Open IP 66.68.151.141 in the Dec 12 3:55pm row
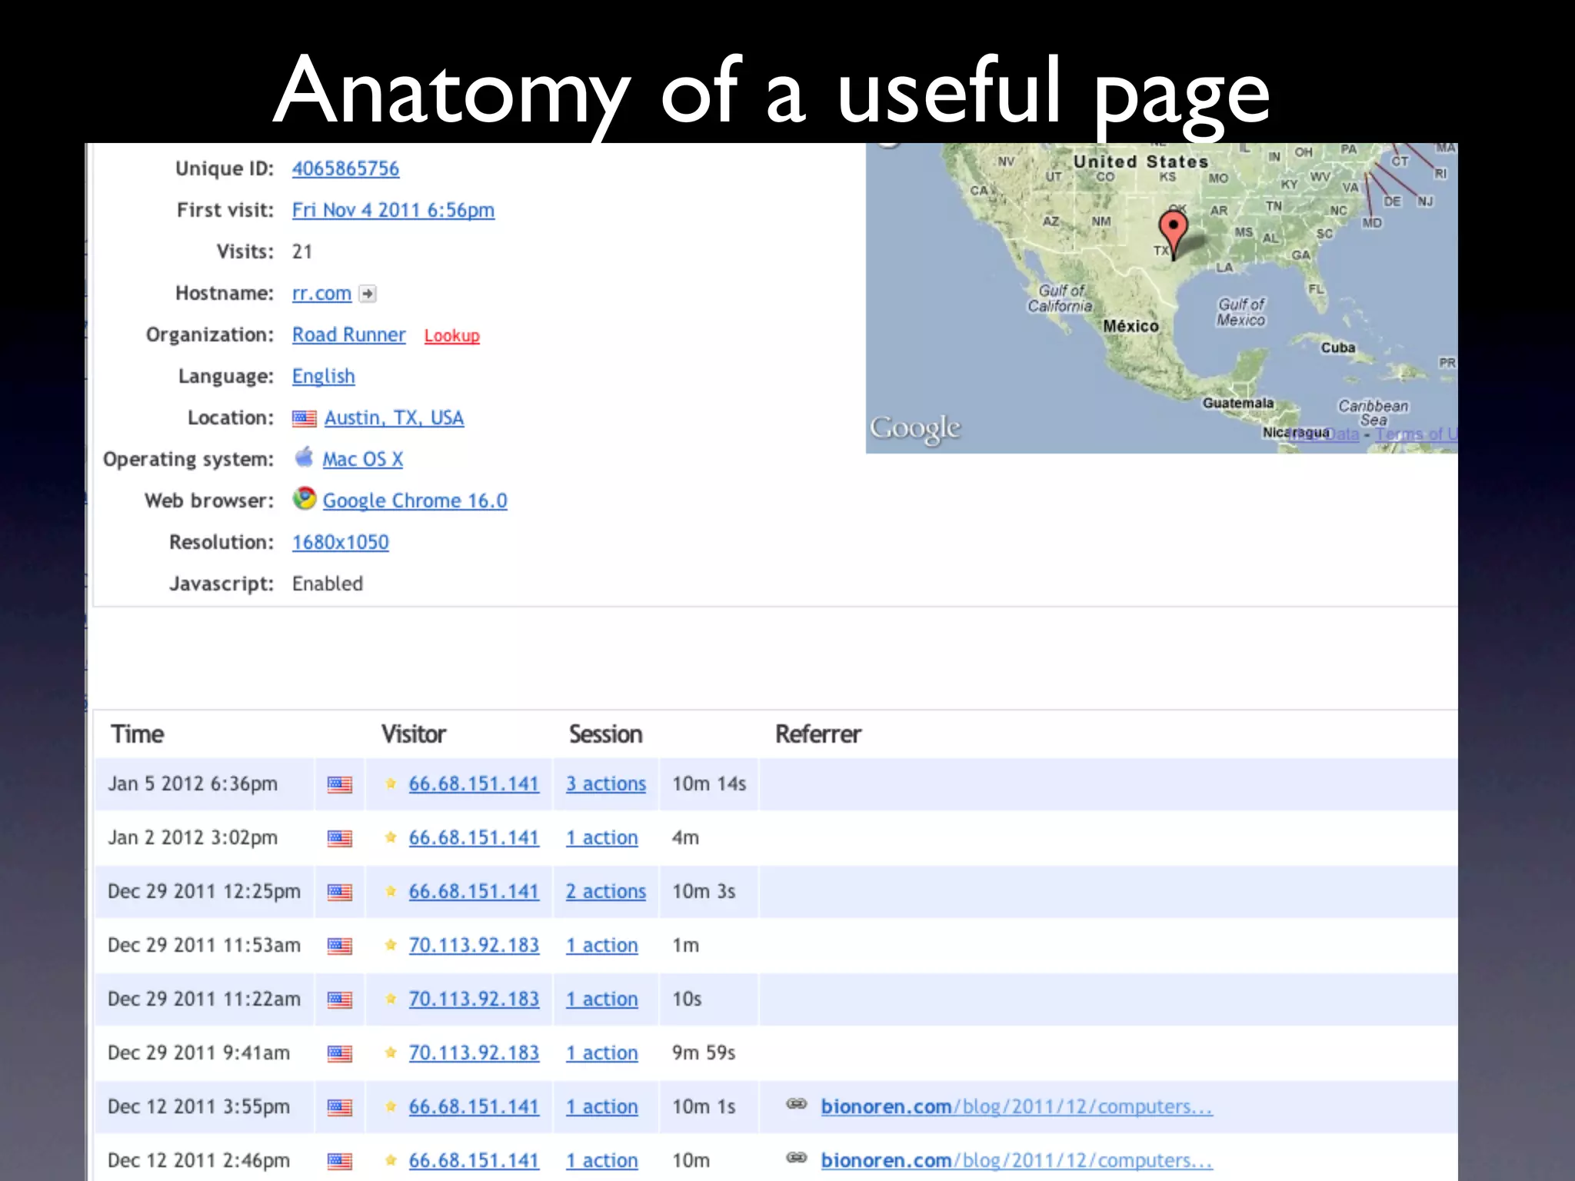This screenshot has width=1575, height=1181. (x=474, y=1106)
